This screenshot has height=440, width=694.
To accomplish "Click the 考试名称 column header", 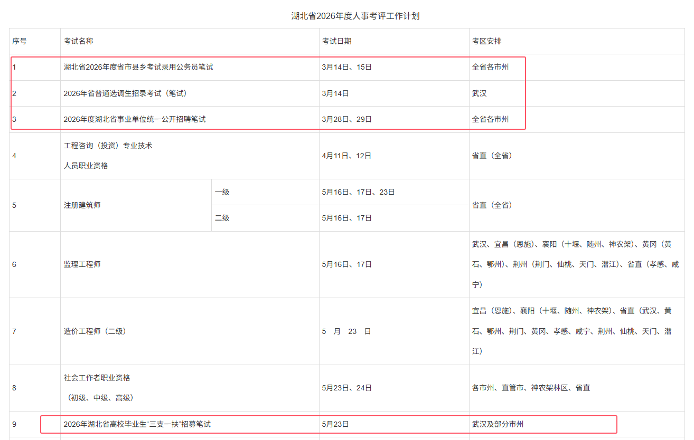I will coord(78,41).
